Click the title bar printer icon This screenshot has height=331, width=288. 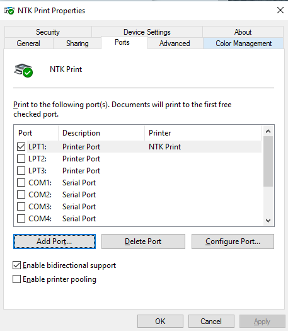[9, 11]
